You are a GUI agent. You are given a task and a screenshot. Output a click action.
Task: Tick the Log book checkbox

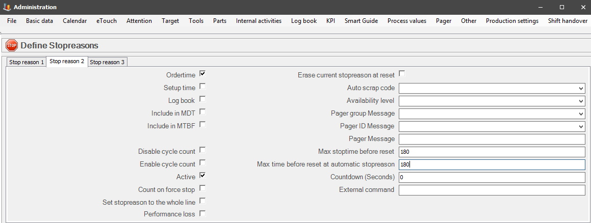coord(202,99)
